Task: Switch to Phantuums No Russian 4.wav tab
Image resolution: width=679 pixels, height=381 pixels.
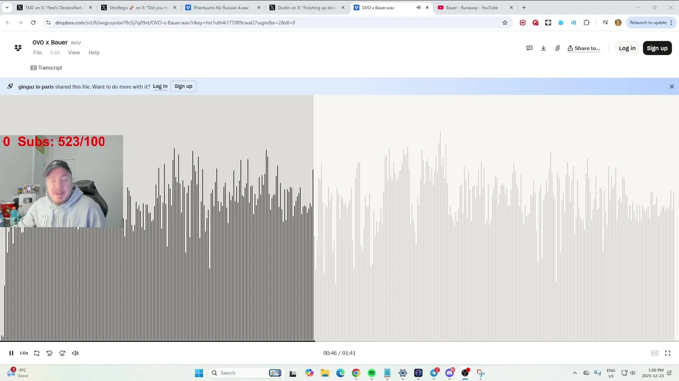Action: [222, 7]
